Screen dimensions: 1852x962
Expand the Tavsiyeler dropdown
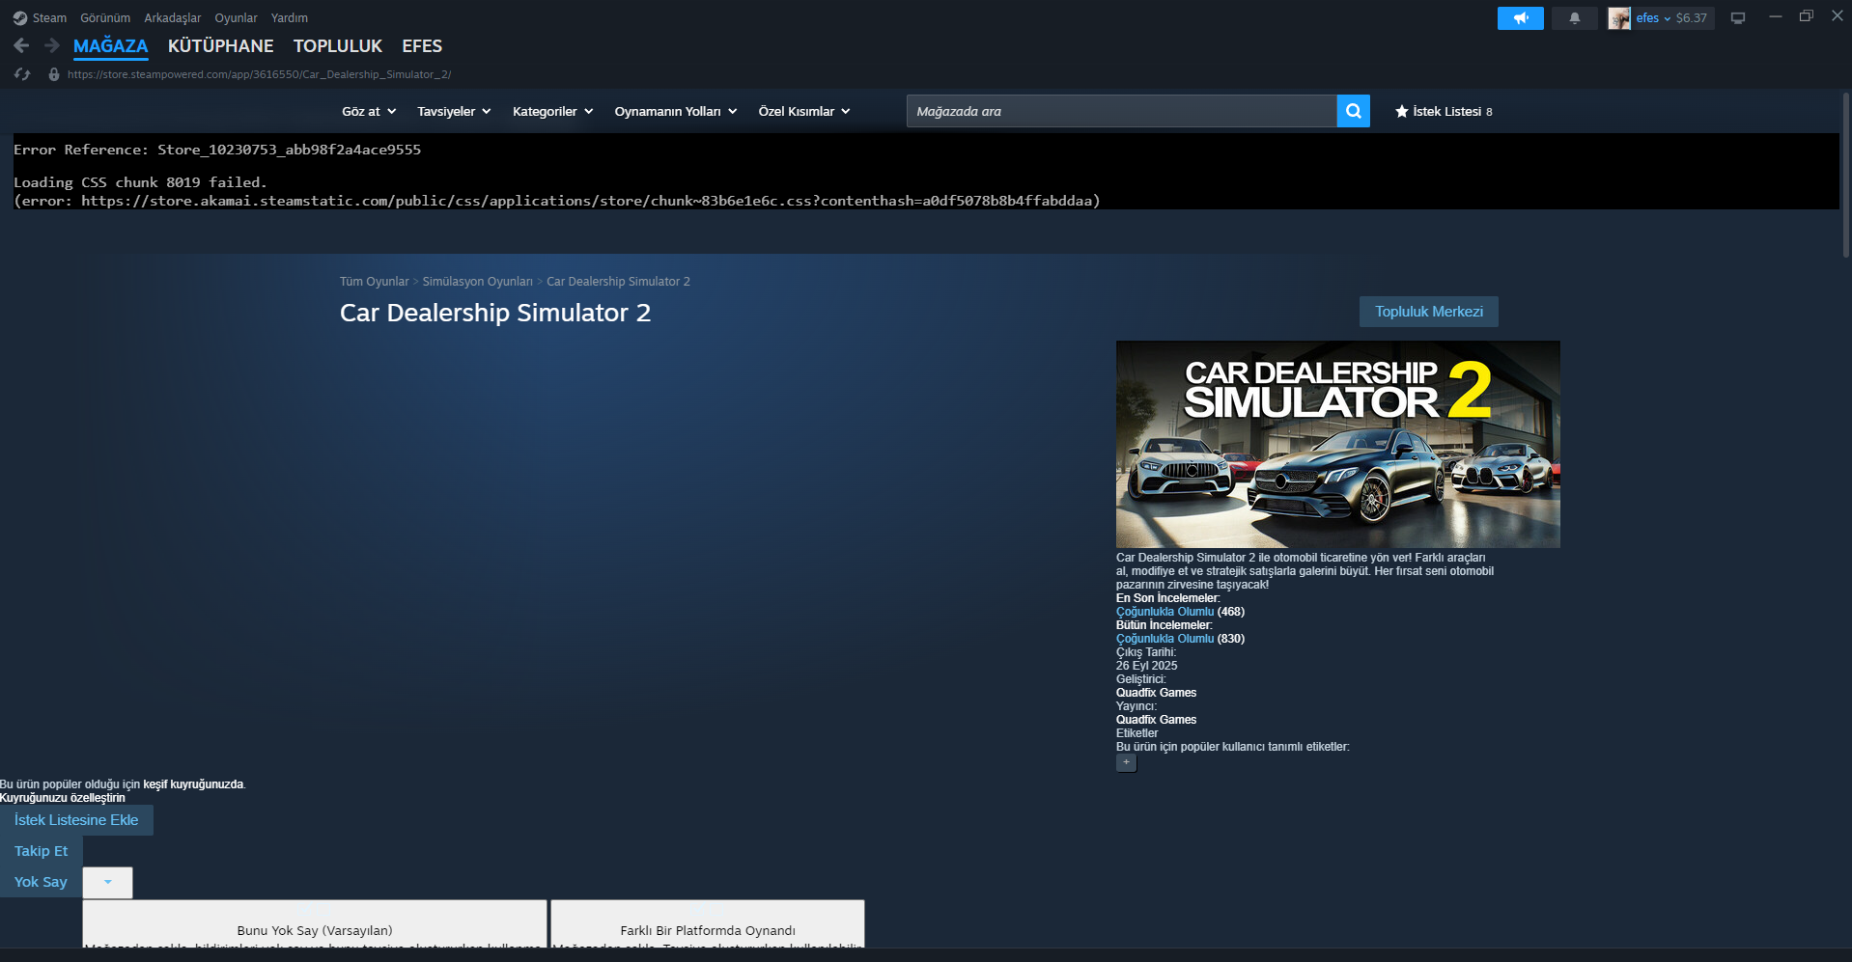pyautogui.click(x=454, y=112)
